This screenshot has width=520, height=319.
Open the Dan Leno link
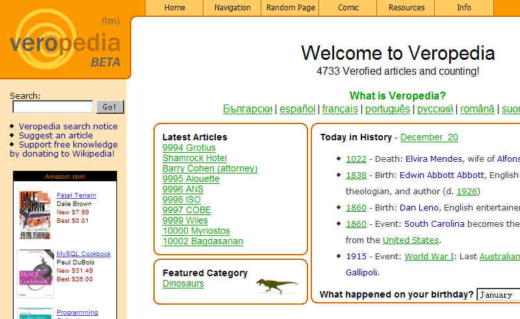(x=419, y=208)
